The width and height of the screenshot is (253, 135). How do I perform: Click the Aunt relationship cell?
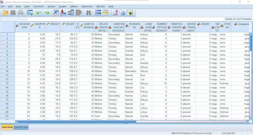pos(101,116)
